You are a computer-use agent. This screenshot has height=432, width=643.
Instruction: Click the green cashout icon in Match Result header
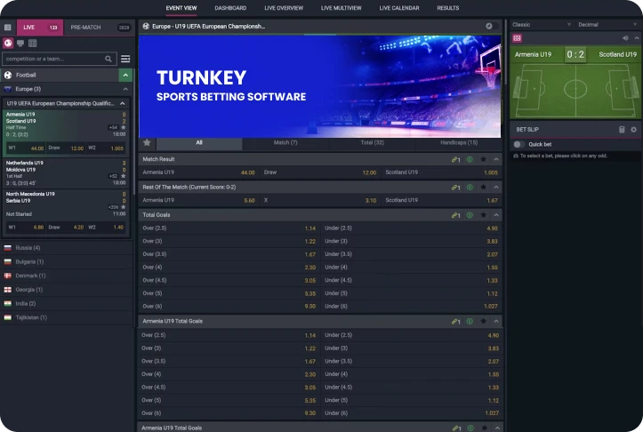[470, 159]
